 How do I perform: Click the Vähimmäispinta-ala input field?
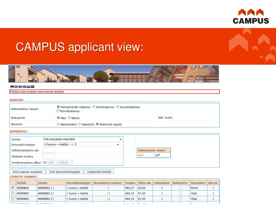pos(49,150)
